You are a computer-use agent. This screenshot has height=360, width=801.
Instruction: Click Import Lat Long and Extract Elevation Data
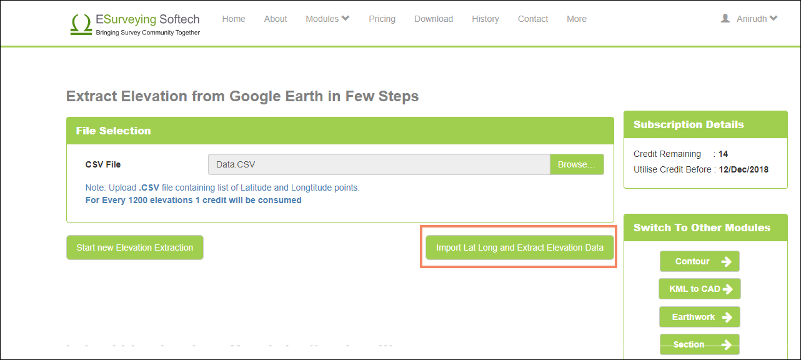520,247
